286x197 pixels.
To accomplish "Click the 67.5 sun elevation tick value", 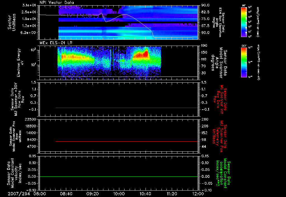I will pos(205,26).
